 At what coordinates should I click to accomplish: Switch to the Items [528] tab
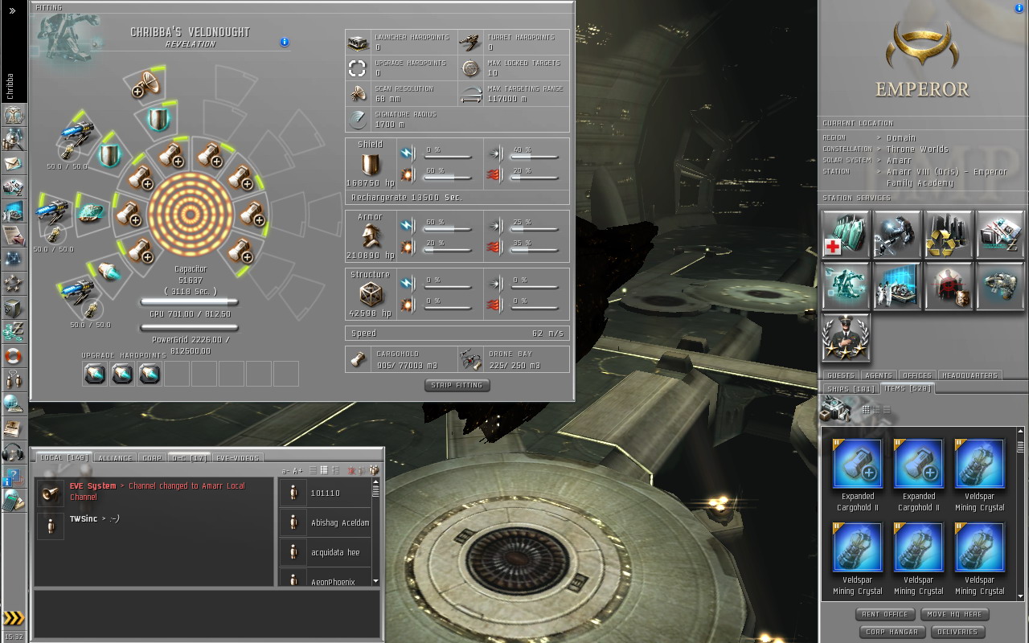pos(907,388)
